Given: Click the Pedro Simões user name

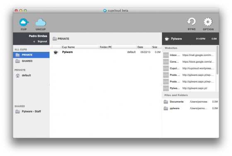Looking at the screenshot, I should (x=38, y=36).
